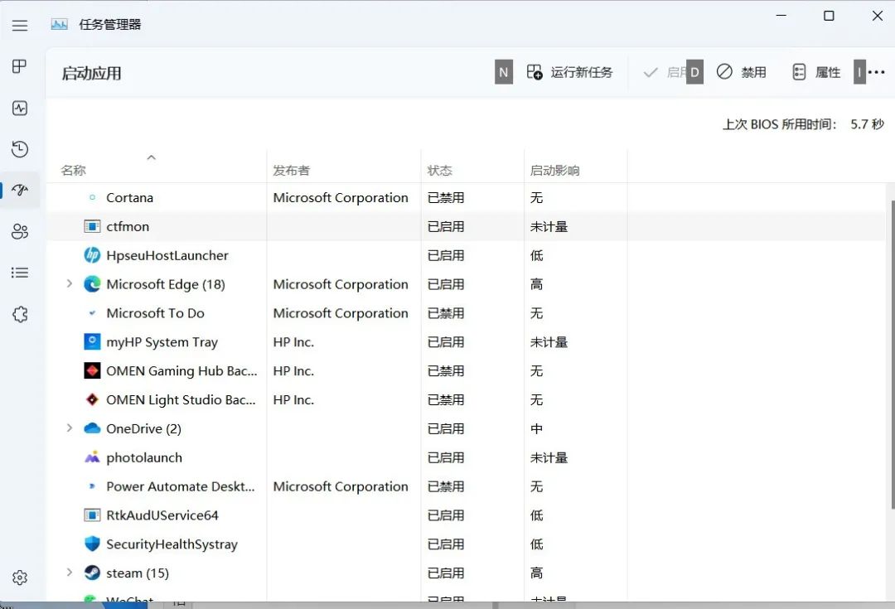Click the OMEN Light Studio icon
The image size is (895, 609).
tap(92, 399)
